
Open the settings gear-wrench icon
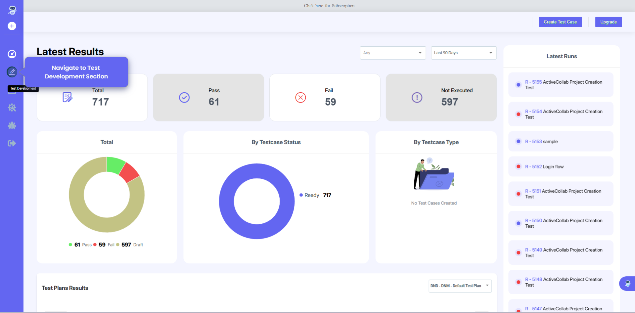pos(12,108)
